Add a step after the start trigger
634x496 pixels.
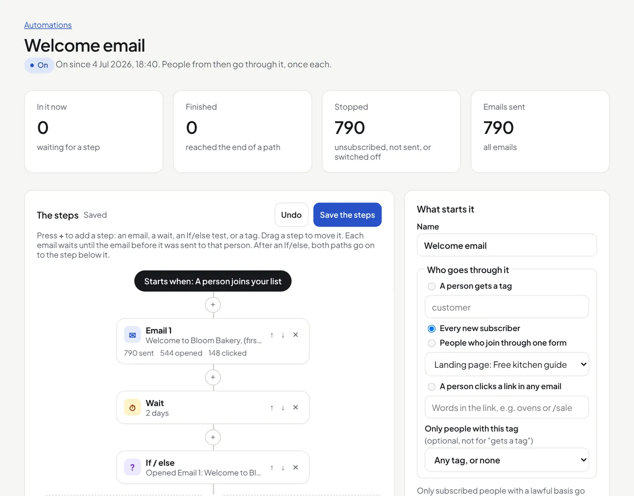[213, 305]
